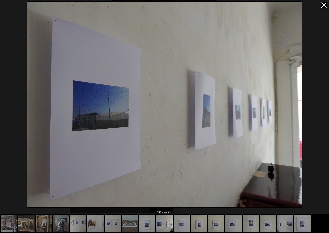Image resolution: width=329 pixels, height=233 pixels.
Task: Open the second-to-last thumbnail with the angled large print
Action: tap(285, 224)
